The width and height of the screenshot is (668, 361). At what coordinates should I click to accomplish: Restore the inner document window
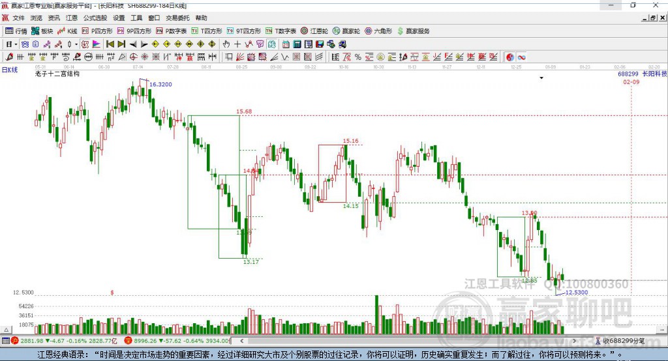(x=653, y=18)
